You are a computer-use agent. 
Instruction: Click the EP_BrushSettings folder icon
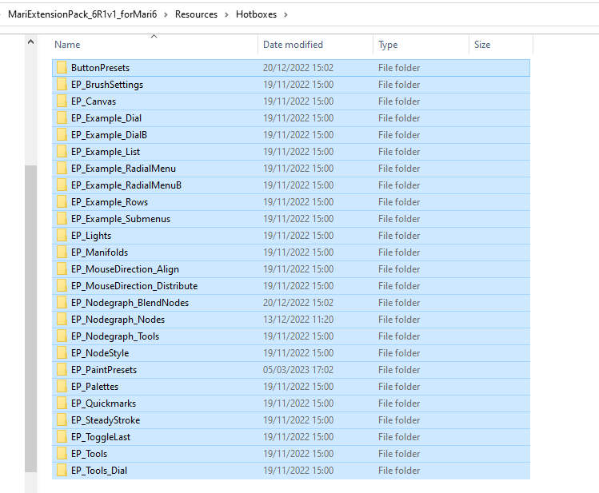coord(62,85)
